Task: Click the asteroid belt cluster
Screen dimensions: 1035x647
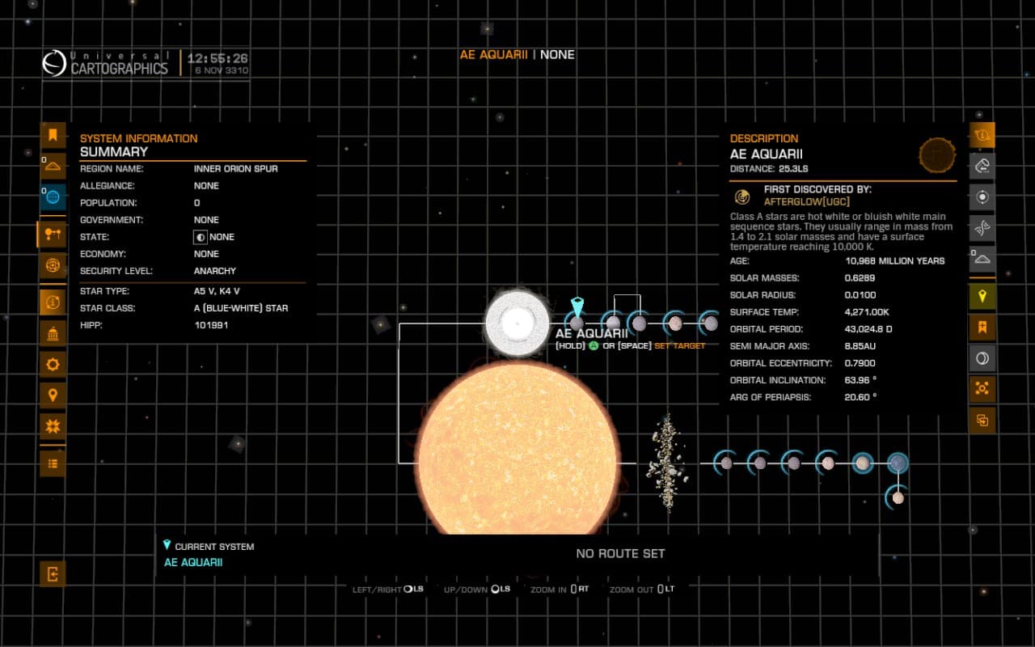Action: click(667, 463)
